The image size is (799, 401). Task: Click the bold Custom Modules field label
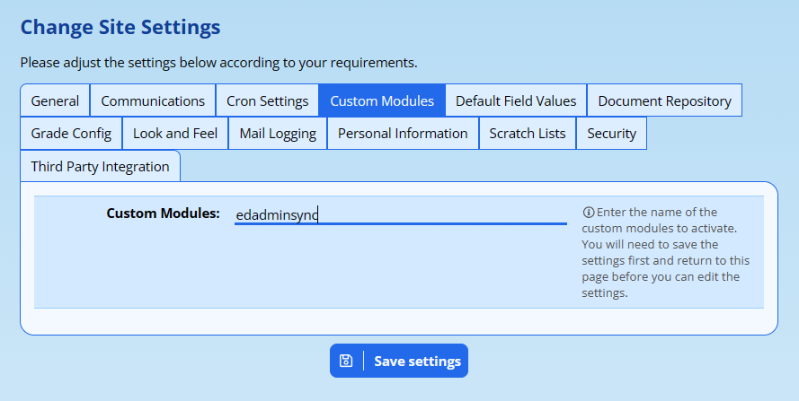(x=163, y=214)
